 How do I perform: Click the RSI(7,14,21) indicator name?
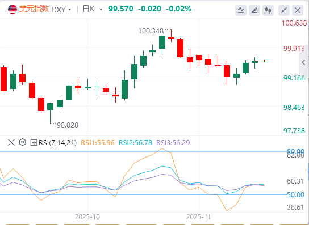57,142
